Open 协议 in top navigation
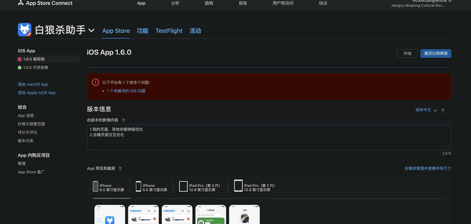471x224 pixels. point(323,3)
